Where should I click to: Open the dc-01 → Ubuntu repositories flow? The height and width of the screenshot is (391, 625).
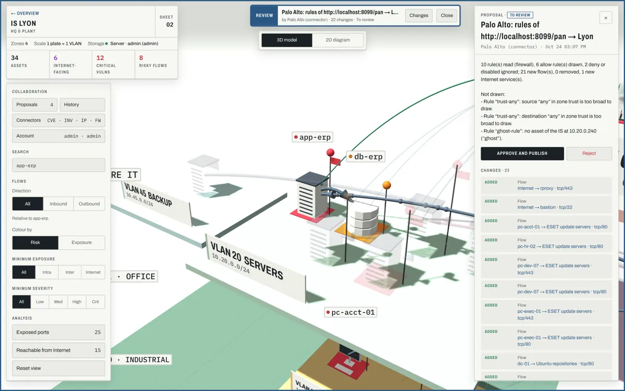point(546,361)
